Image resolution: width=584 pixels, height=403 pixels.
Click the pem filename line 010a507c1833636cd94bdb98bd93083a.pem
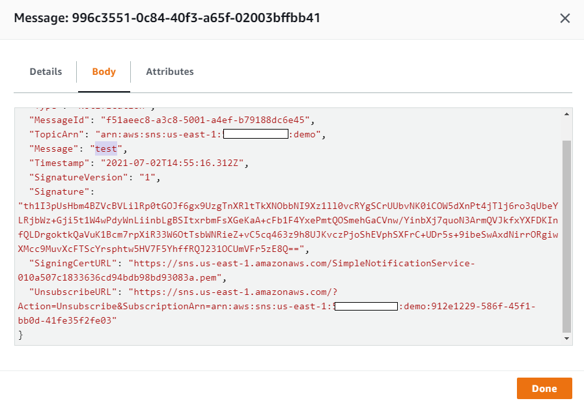[120, 278]
